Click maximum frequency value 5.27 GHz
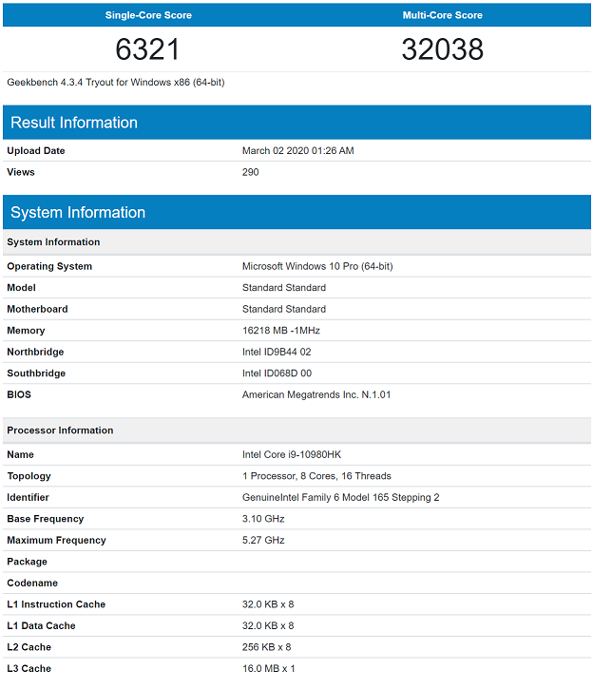This screenshot has width=593, height=689. [x=263, y=540]
